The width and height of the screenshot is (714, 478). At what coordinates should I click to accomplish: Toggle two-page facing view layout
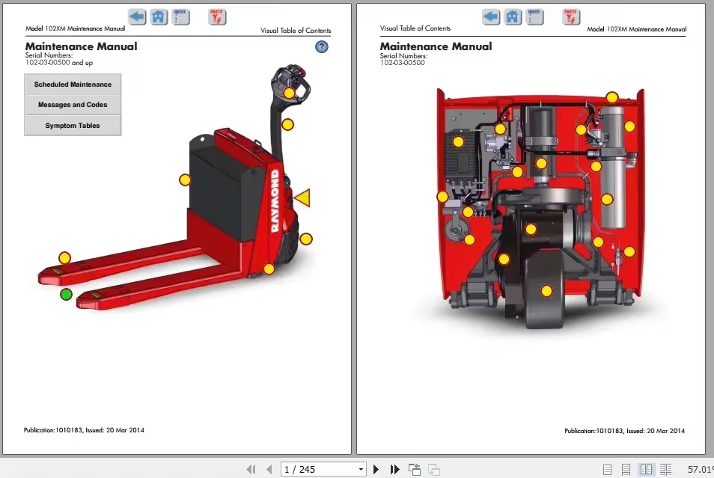coord(646,470)
